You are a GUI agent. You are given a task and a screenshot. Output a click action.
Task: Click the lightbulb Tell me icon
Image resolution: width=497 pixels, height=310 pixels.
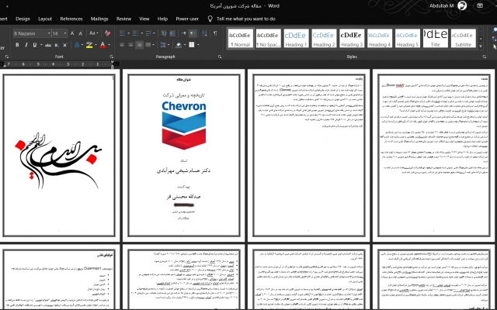coord(210,19)
